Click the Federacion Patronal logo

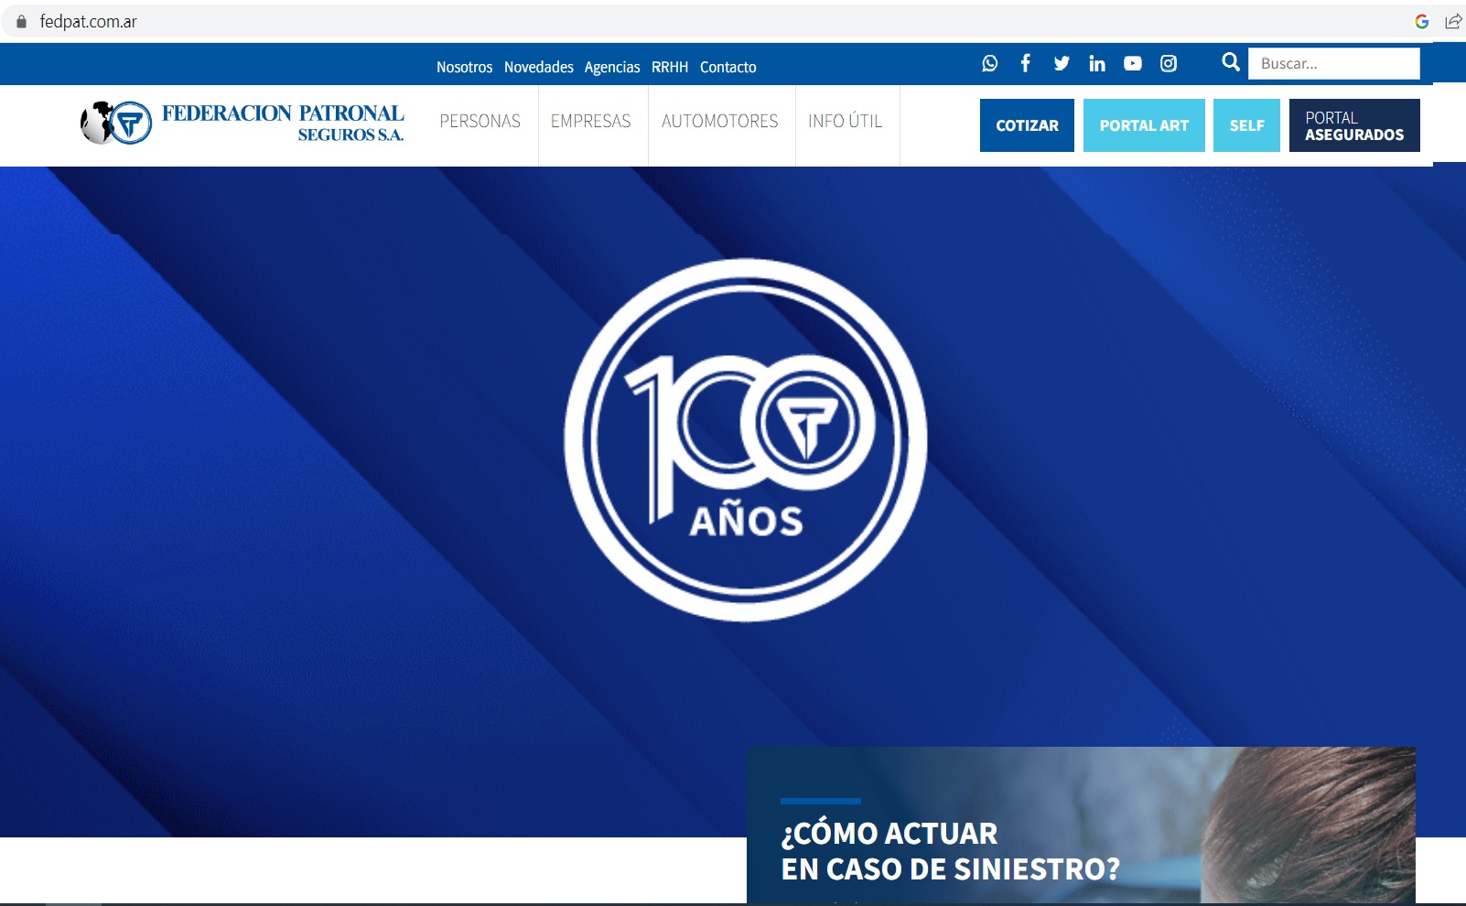[x=243, y=123]
